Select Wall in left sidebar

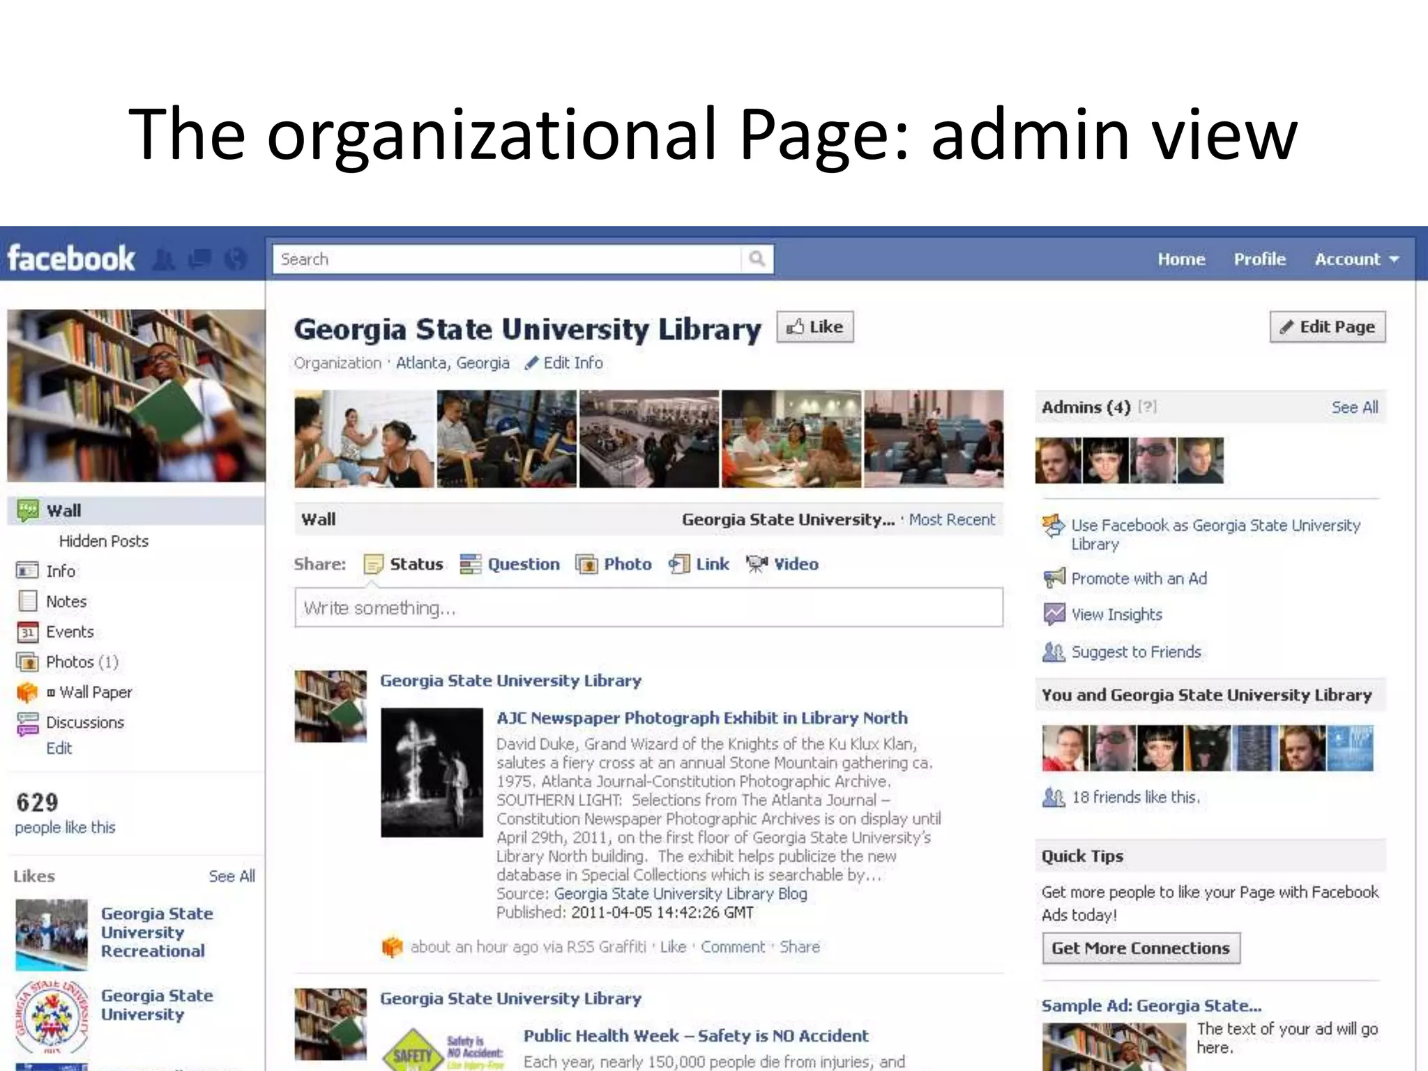pos(137,510)
